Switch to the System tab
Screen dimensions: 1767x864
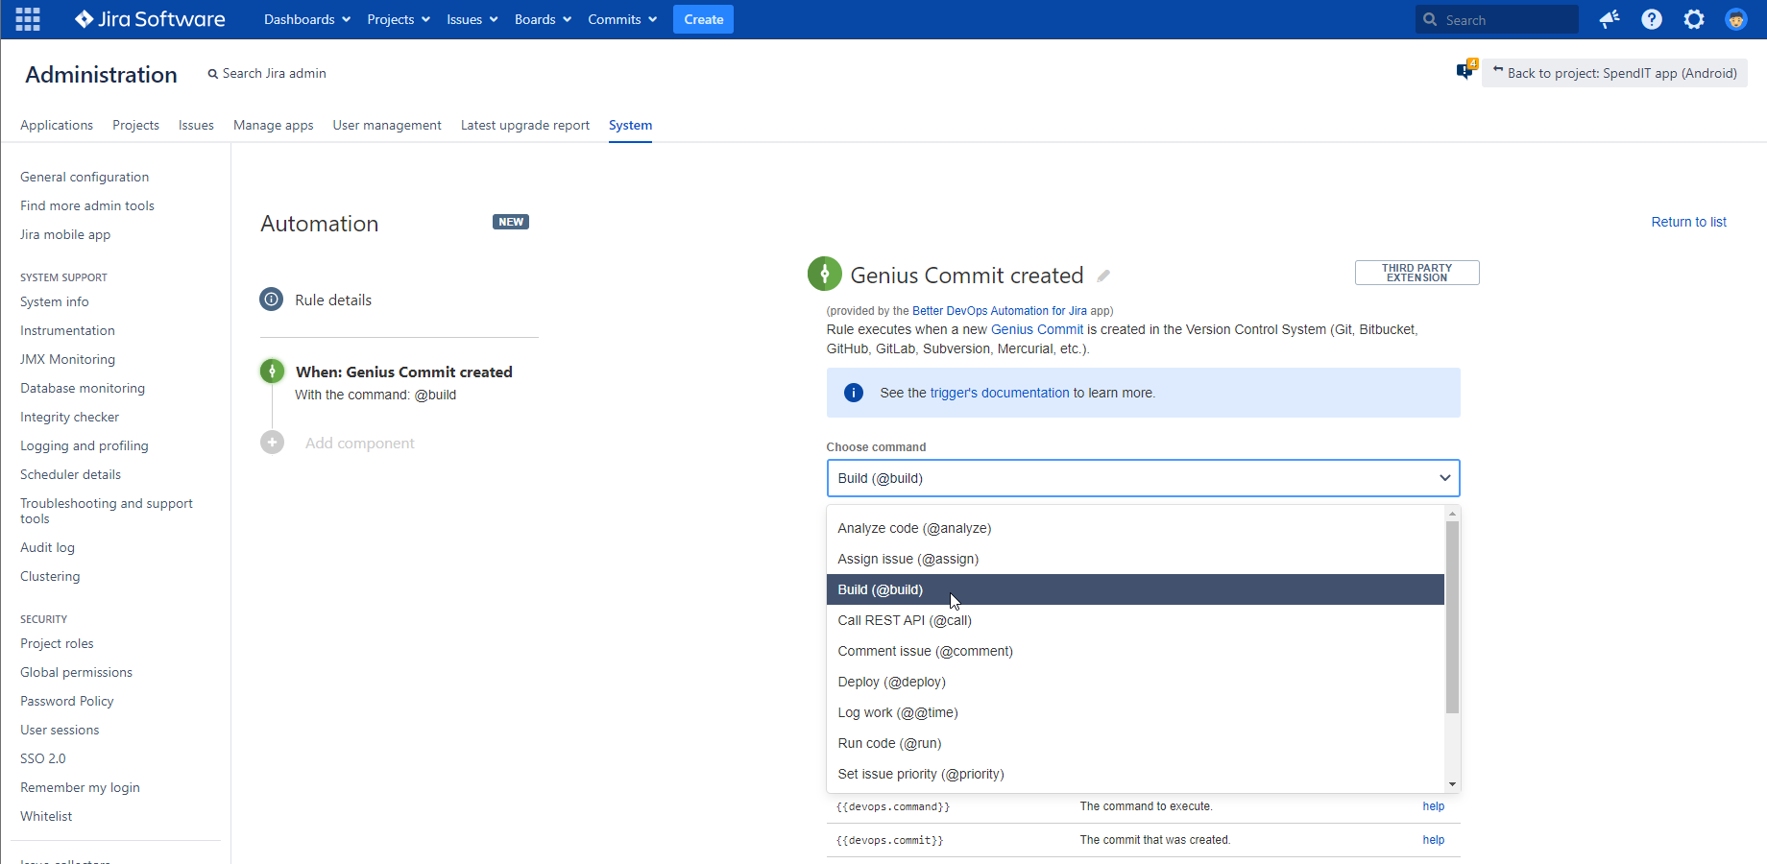[630, 125]
